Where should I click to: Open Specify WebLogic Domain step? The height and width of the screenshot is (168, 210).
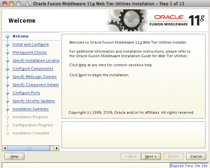point(34,77)
